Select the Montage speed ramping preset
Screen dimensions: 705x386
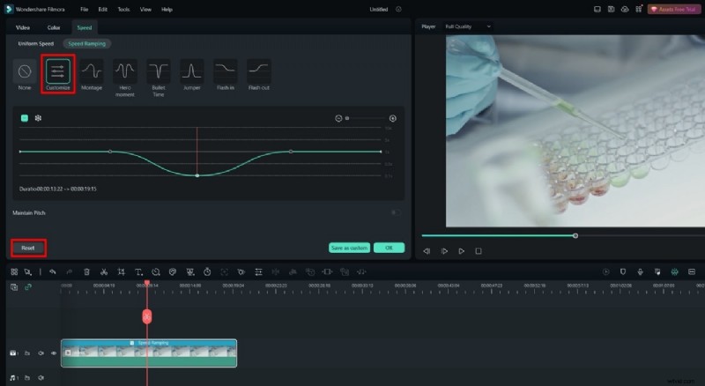coord(92,72)
